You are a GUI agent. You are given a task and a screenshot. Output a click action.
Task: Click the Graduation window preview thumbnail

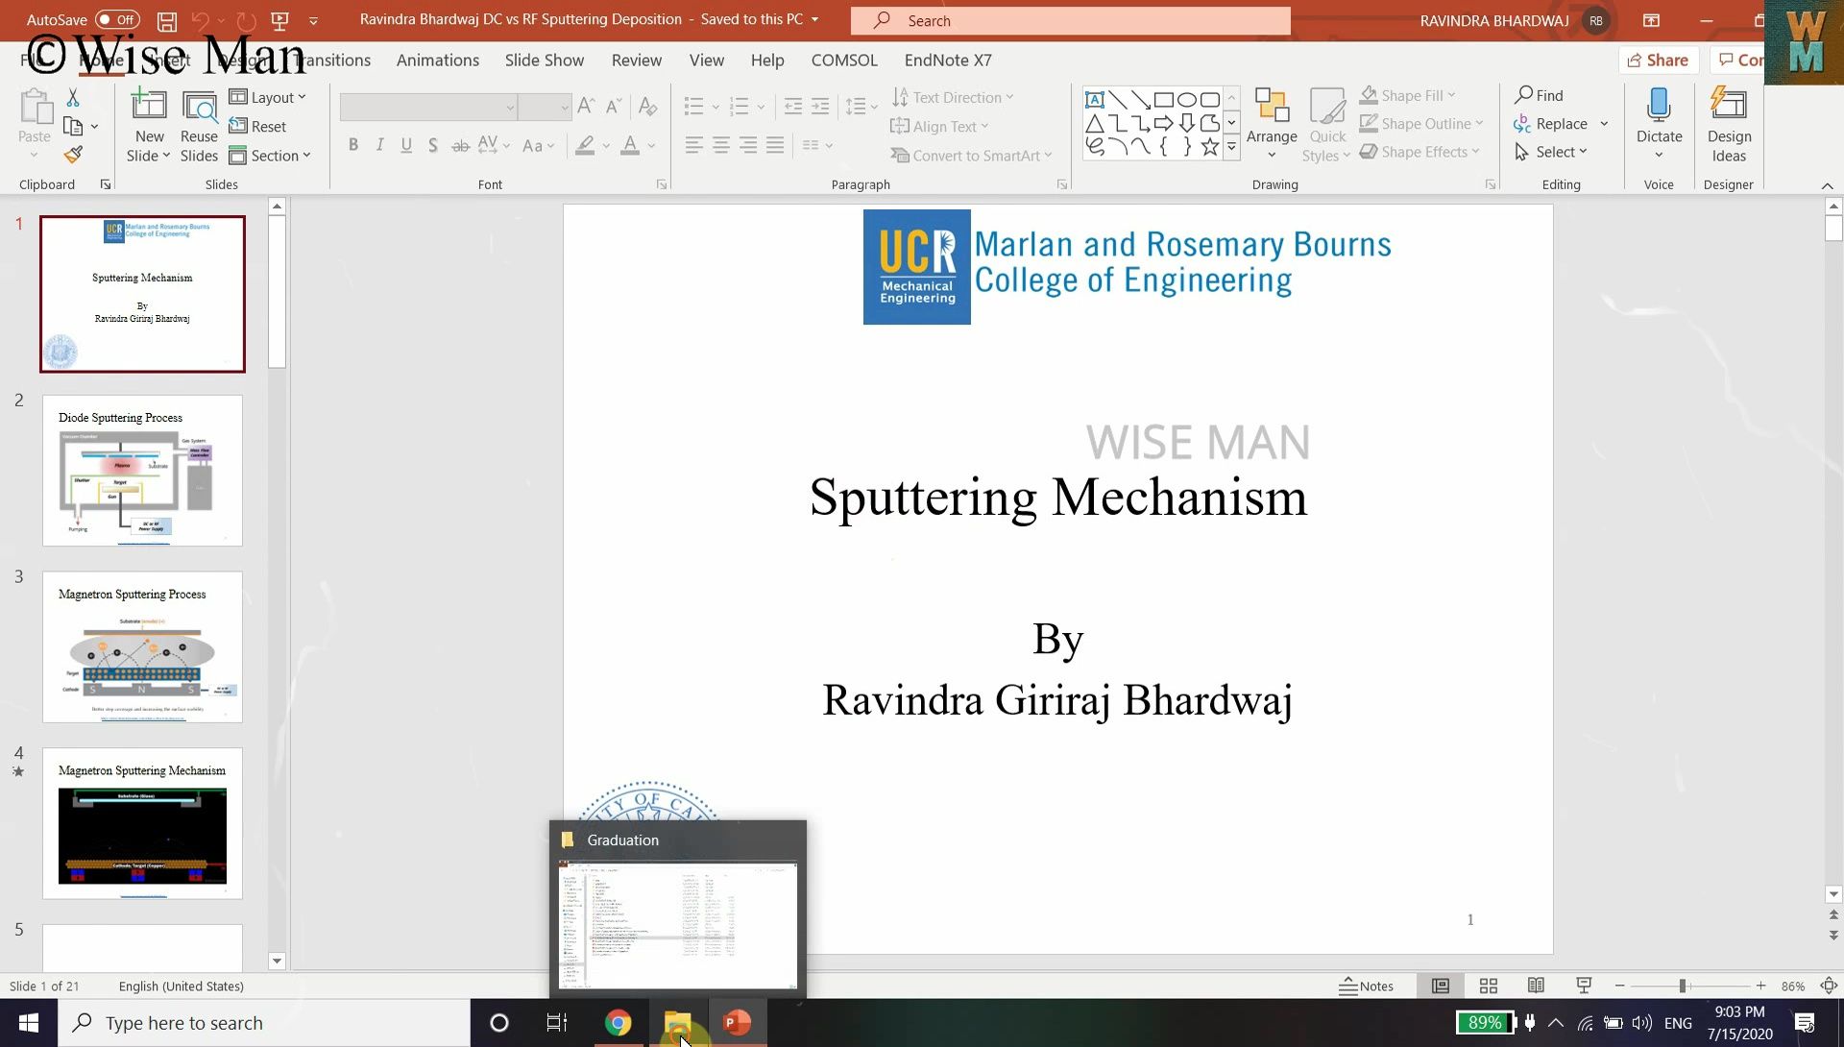(678, 924)
